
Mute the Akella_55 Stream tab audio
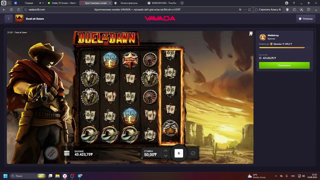(x=40, y=3)
